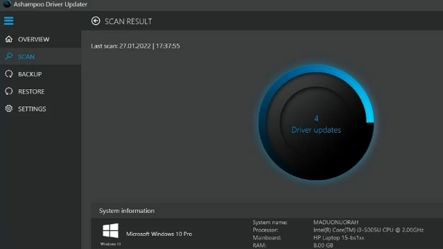Click the Ashampoo app logo in title bar
The image size is (443, 249).
pyautogui.click(x=7, y=4)
